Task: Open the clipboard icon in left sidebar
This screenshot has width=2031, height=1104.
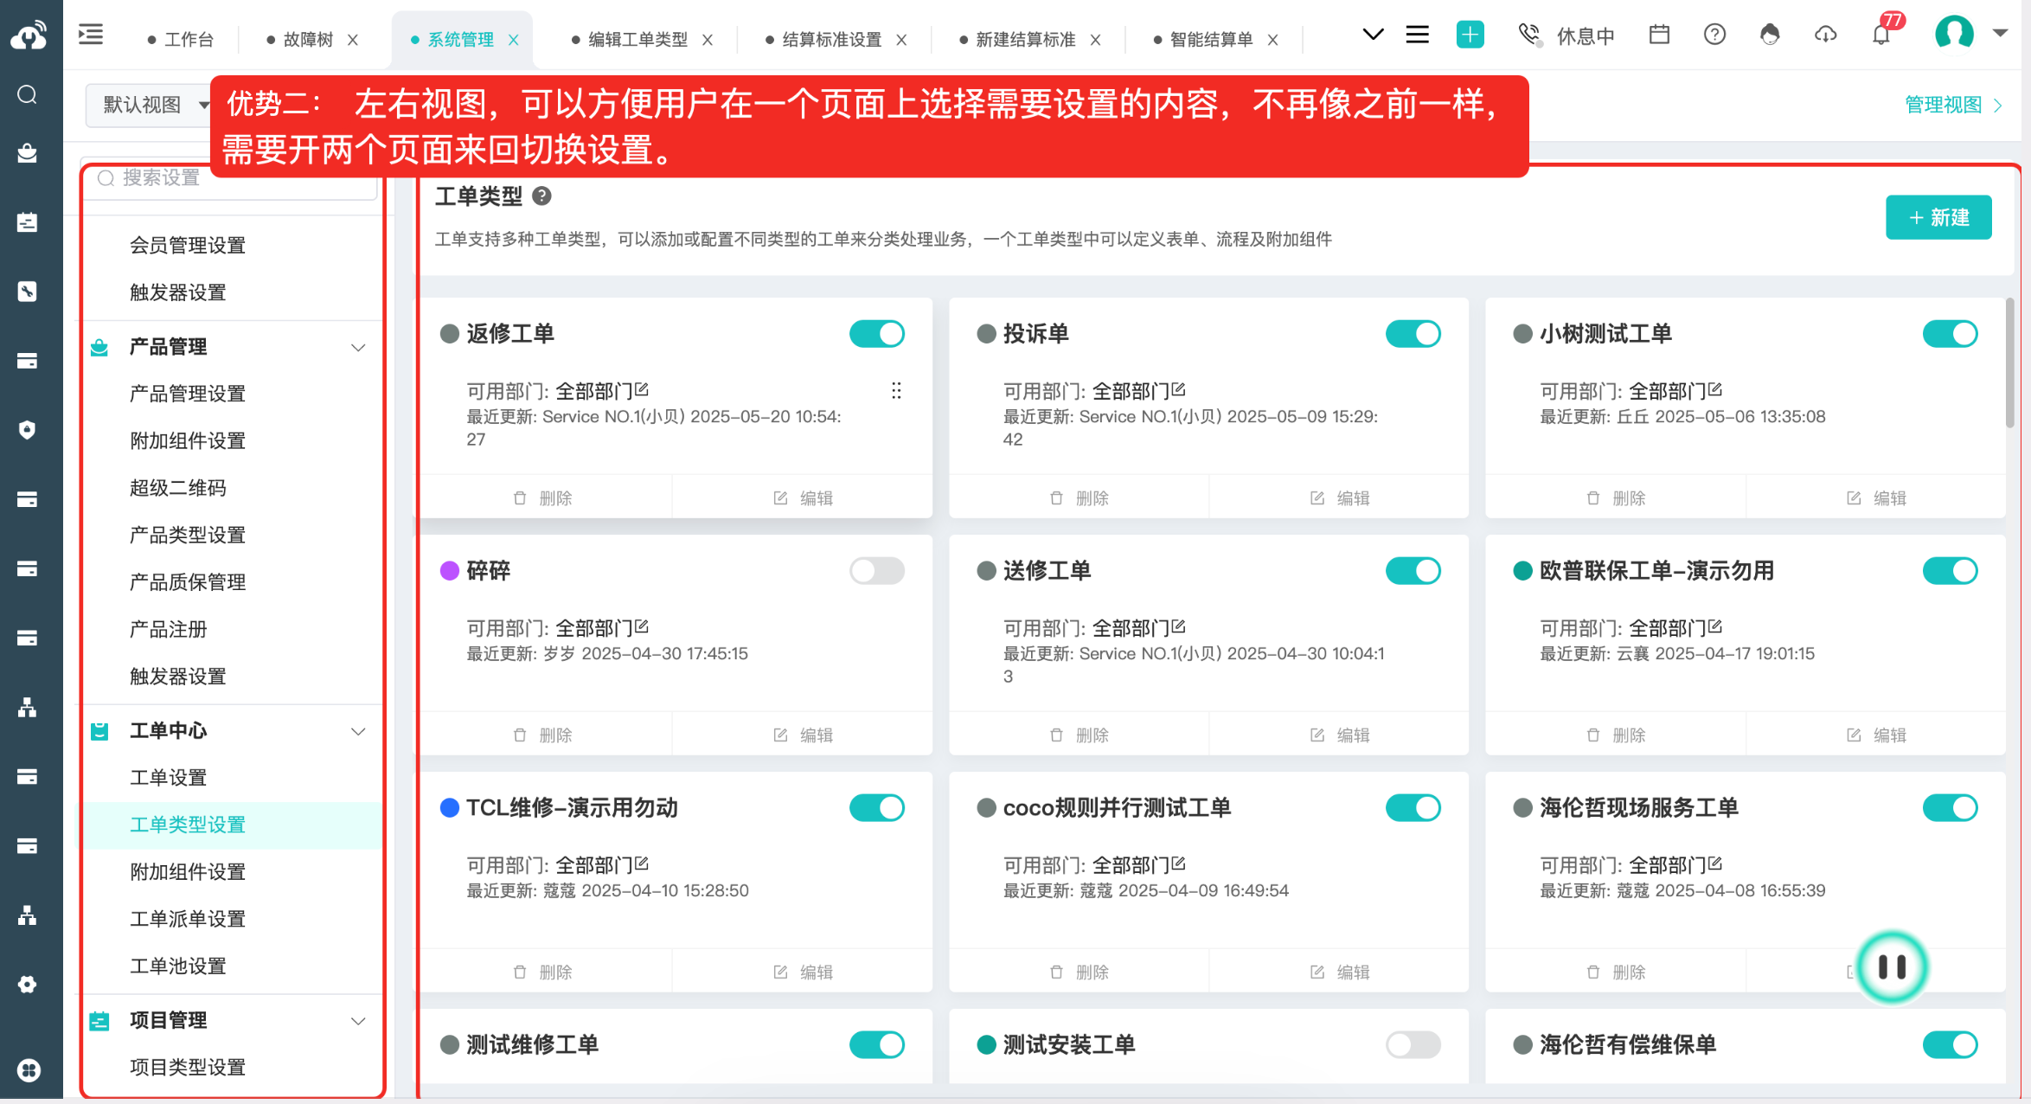Action: tap(28, 222)
